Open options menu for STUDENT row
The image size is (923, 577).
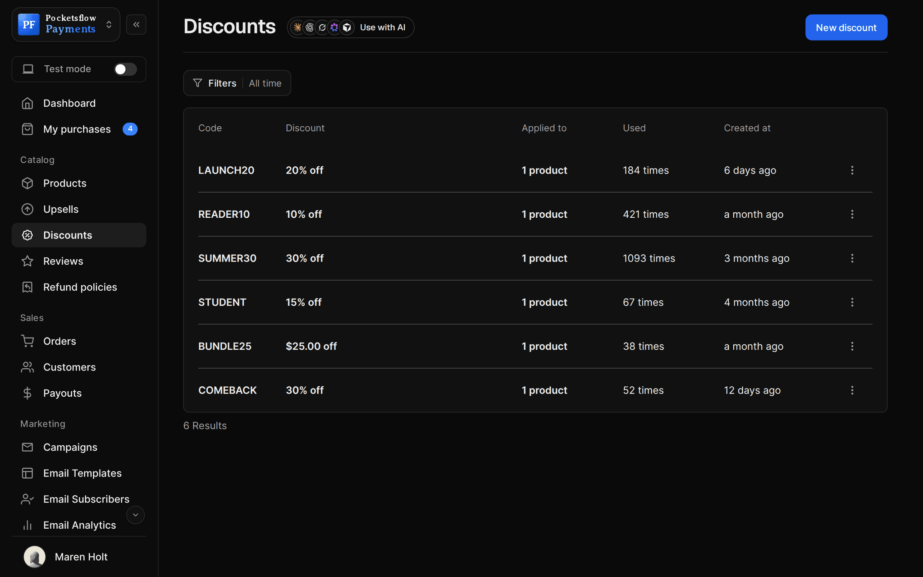tap(852, 302)
